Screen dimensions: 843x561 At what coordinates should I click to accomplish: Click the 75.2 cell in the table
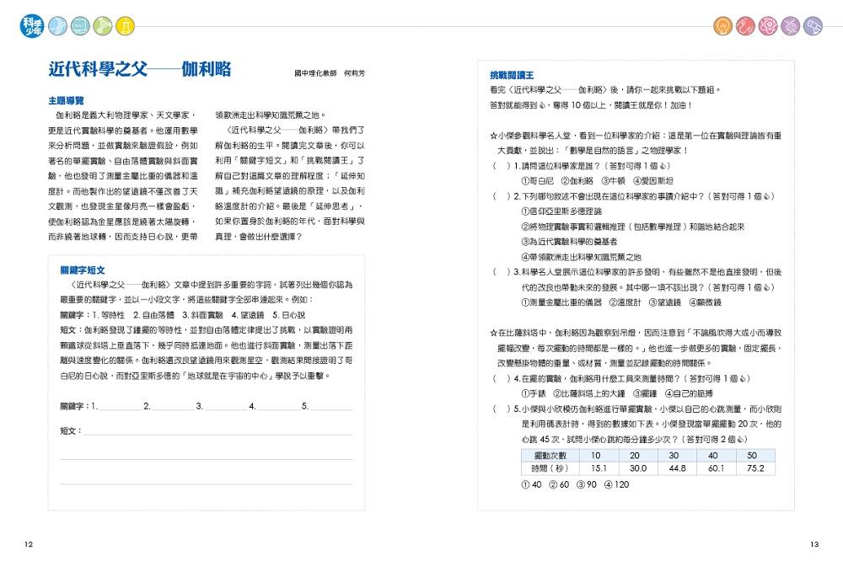755,468
